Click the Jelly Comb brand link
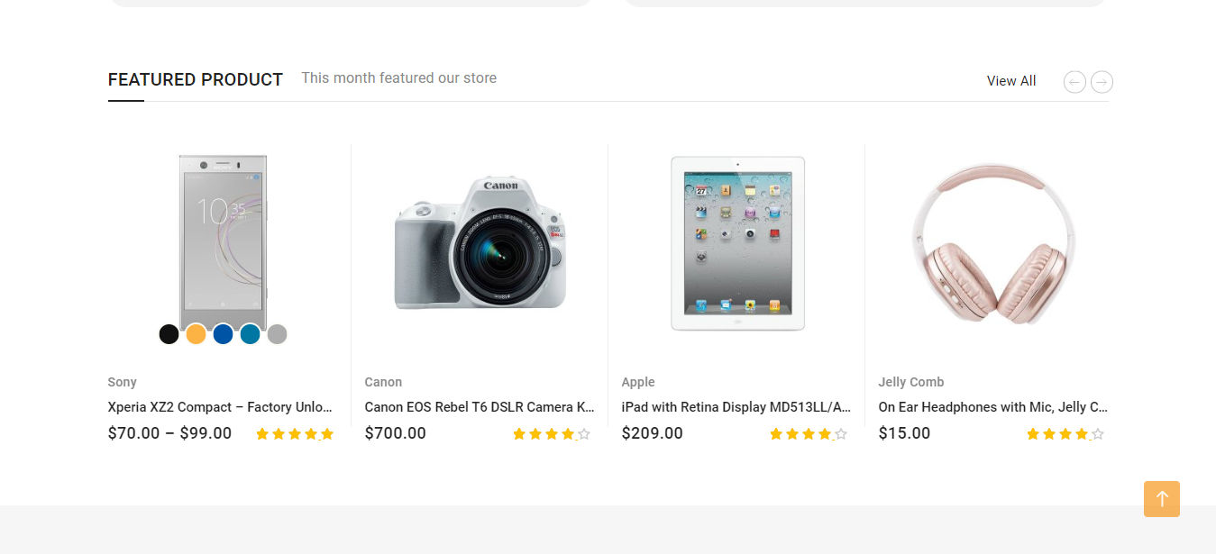 [910, 382]
